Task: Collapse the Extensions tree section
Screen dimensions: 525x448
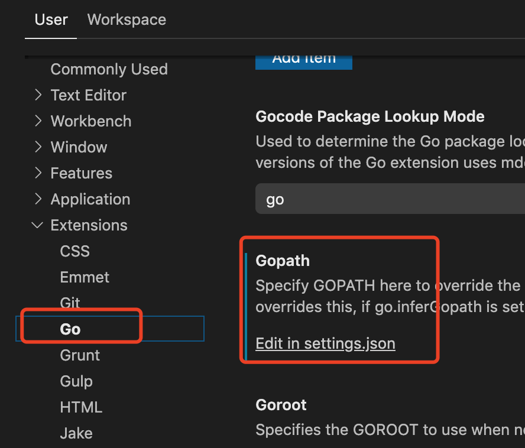Action: click(38, 225)
